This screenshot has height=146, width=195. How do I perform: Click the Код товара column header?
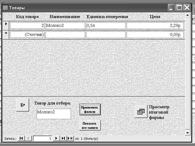coord(27,17)
